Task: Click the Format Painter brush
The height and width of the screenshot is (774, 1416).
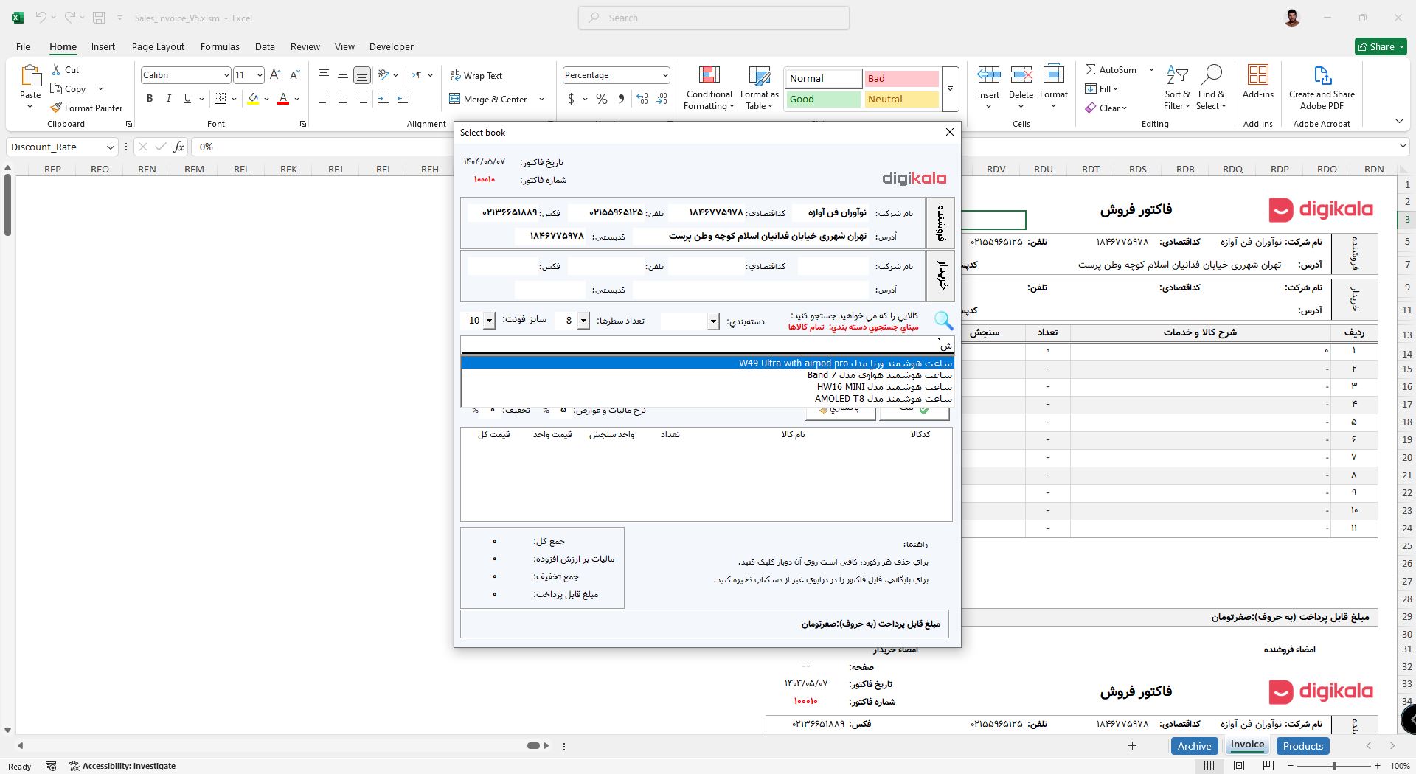Action: tap(56, 108)
